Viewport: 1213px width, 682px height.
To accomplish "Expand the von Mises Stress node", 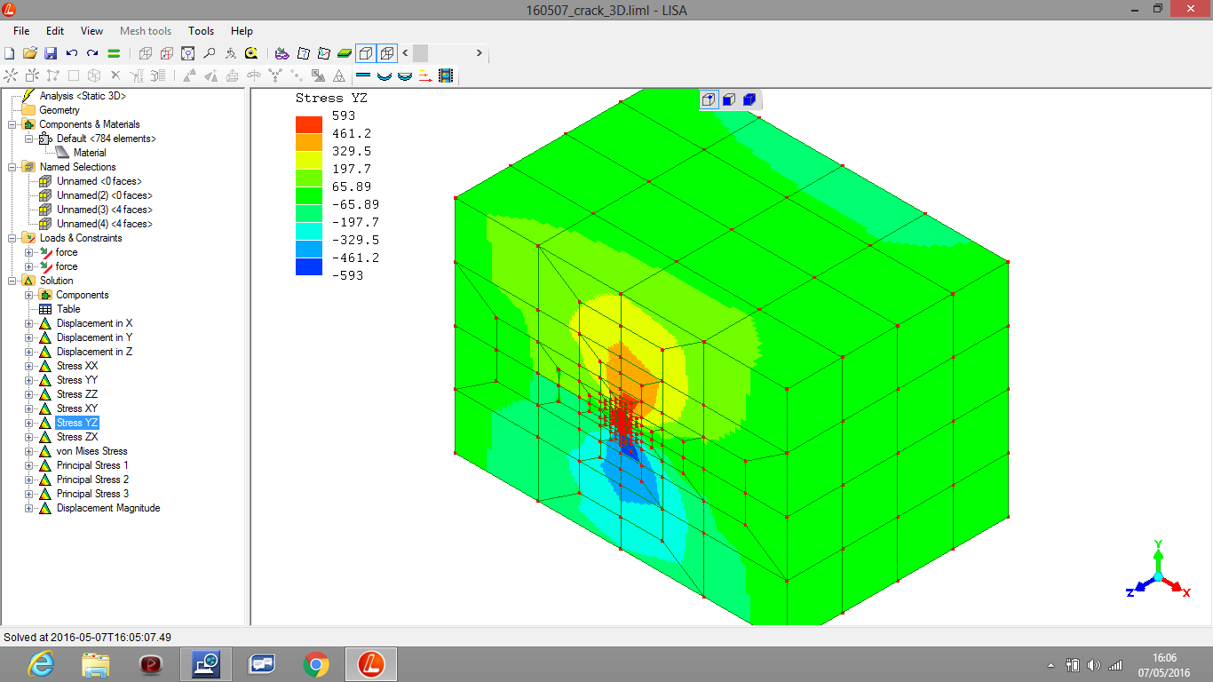I will tap(29, 451).
